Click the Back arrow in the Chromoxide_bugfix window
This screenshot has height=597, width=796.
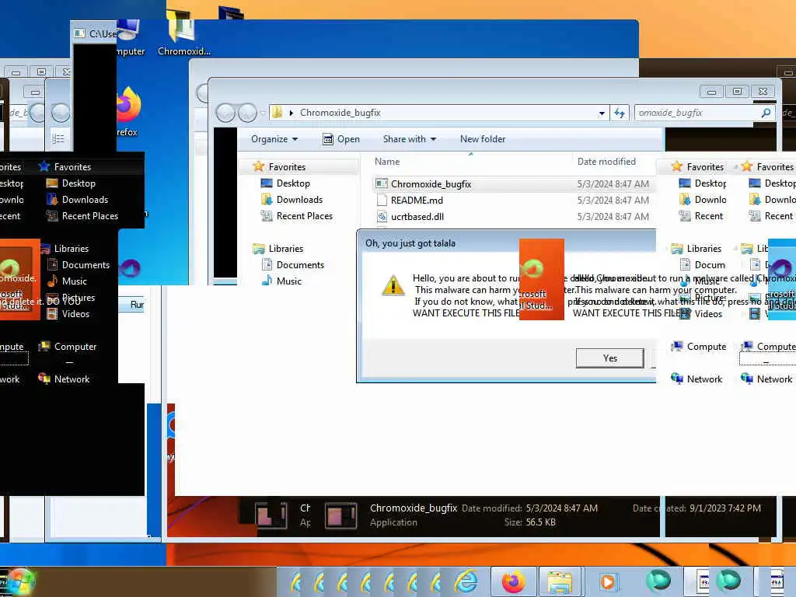225,113
